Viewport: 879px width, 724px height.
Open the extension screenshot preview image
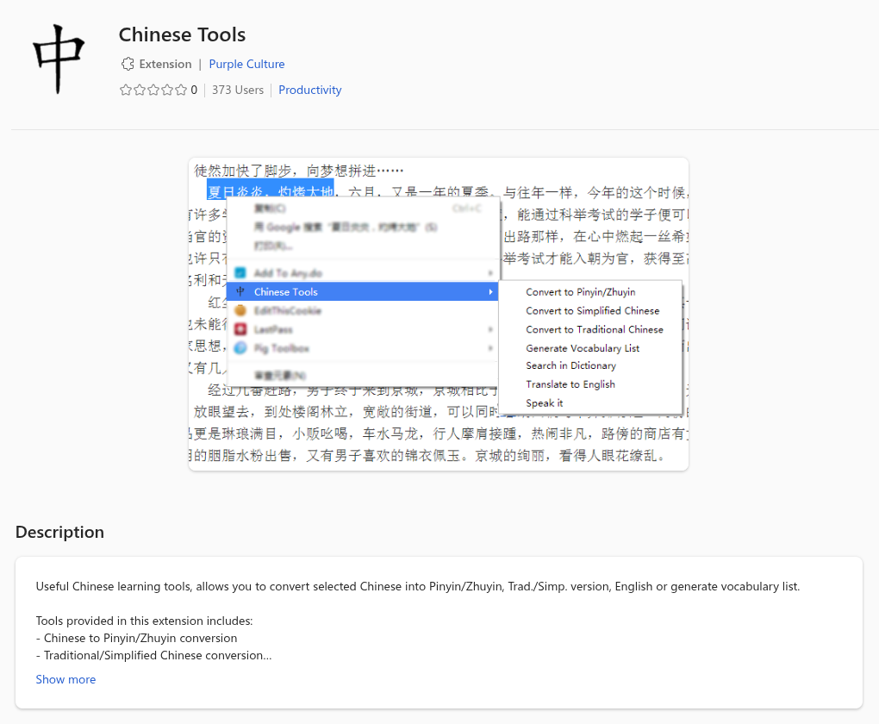[x=439, y=314]
